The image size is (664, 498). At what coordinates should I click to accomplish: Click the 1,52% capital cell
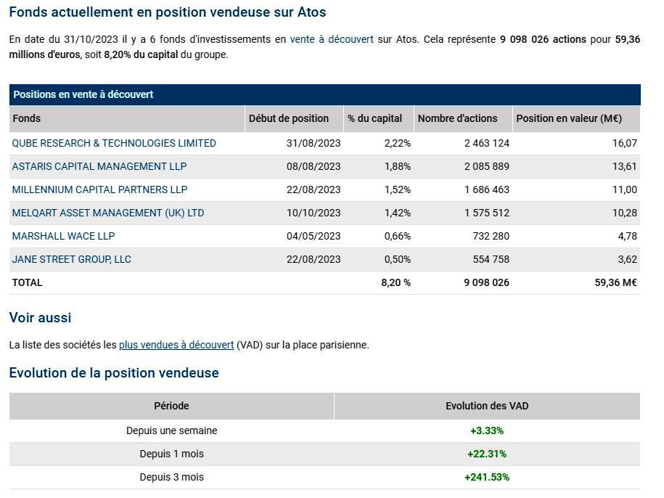pyautogui.click(x=398, y=189)
